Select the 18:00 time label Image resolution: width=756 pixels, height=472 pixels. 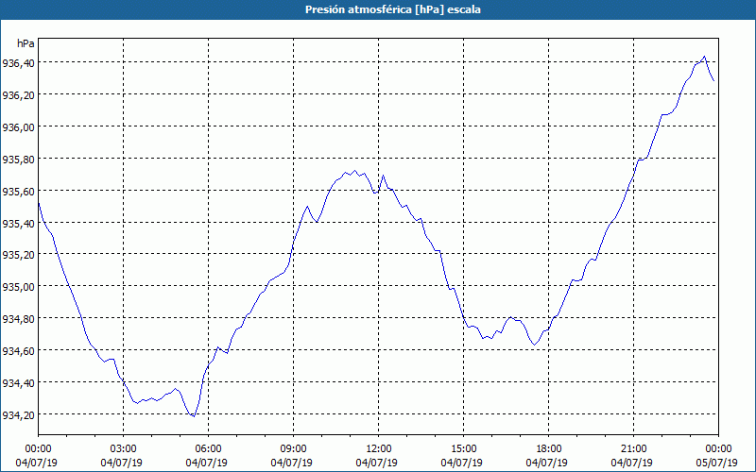point(549,449)
